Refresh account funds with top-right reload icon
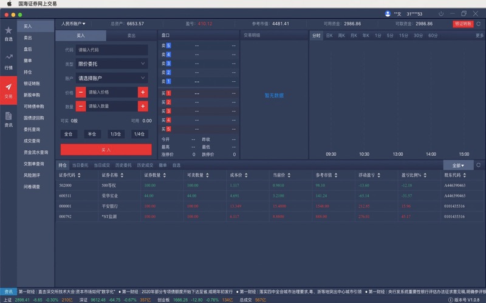The width and height of the screenshot is (486, 303). tap(479, 24)
